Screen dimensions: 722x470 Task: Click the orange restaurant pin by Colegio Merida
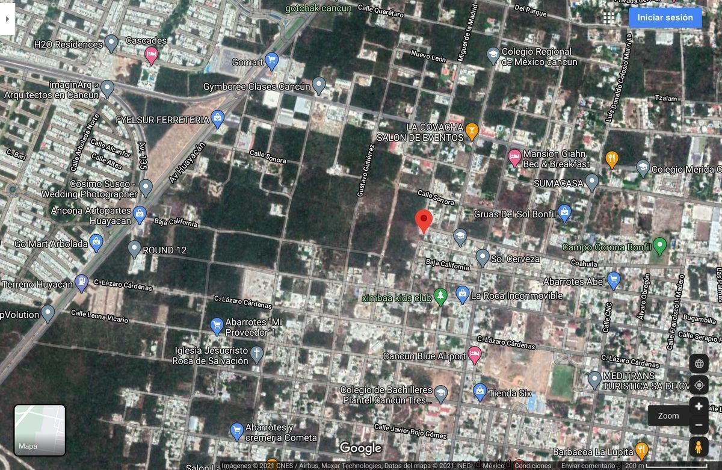[612, 159]
